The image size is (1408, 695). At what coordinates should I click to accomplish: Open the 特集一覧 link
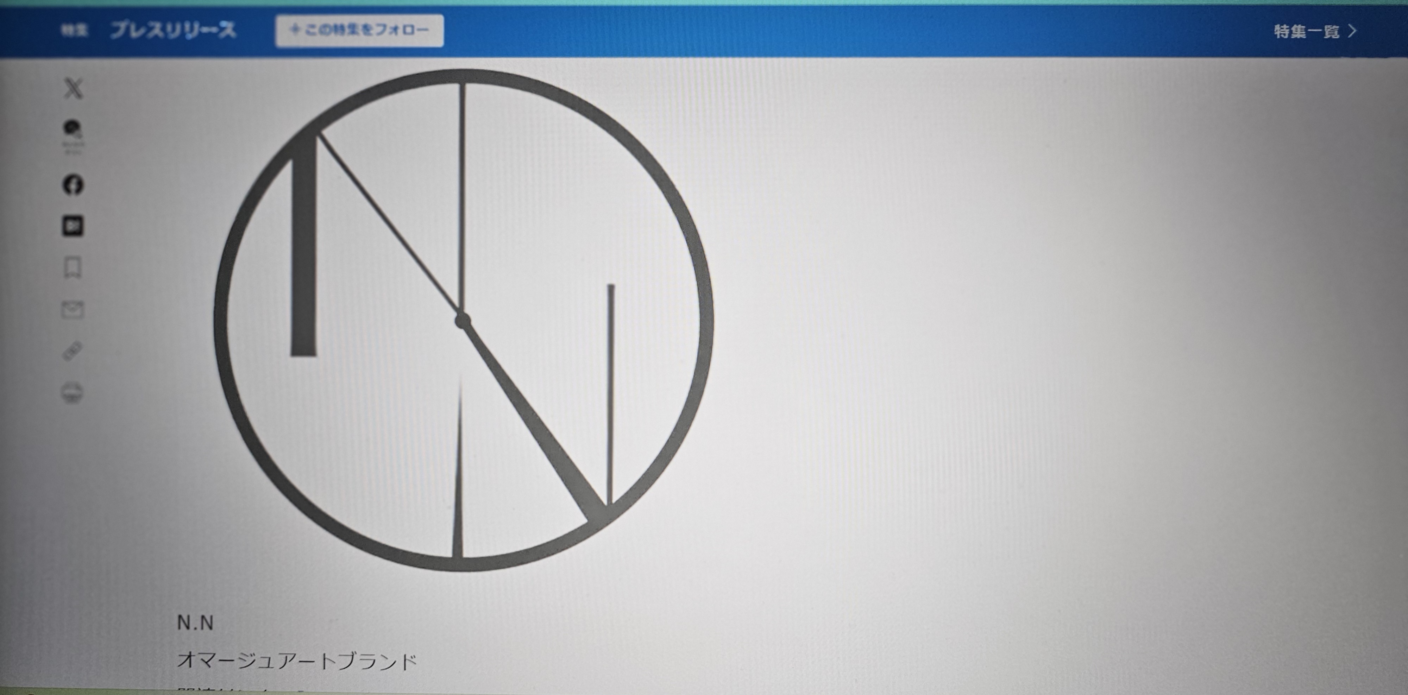coord(1306,32)
